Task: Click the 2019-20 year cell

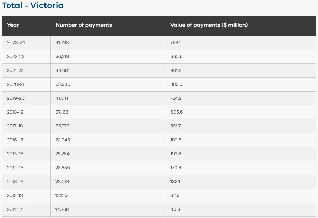Action: (16, 98)
